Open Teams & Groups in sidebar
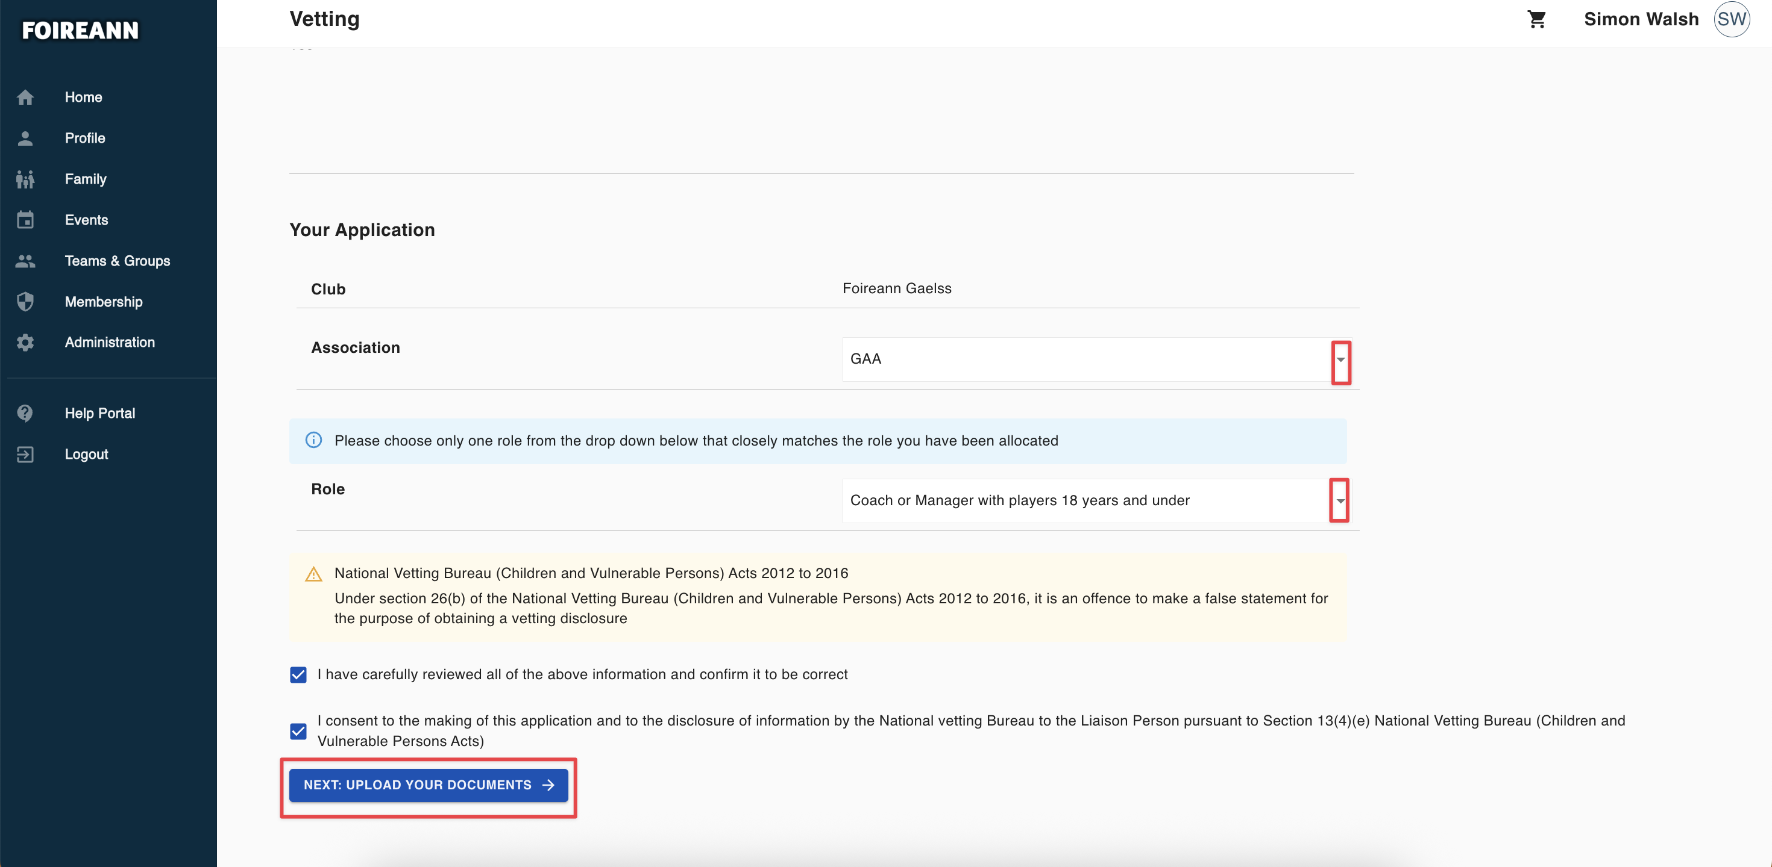The height and width of the screenshot is (867, 1772). (118, 261)
